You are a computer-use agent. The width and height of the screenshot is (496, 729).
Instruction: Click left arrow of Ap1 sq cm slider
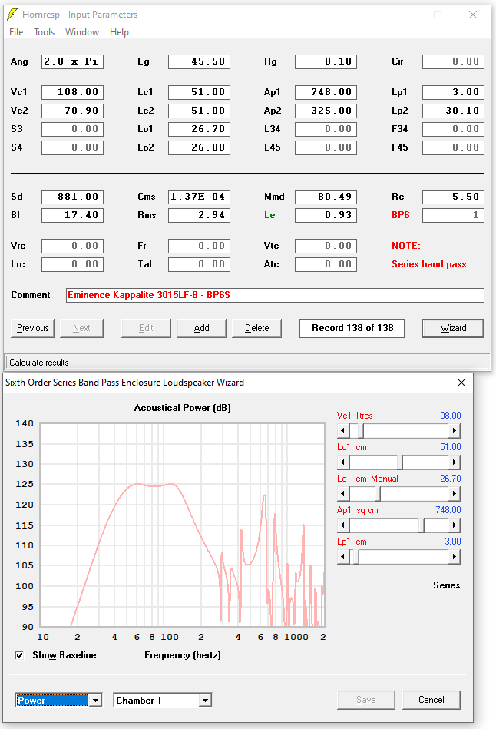click(343, 525)
